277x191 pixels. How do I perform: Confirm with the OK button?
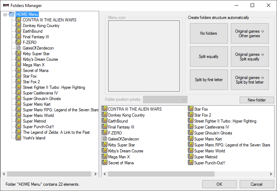(x=219, y=184)
